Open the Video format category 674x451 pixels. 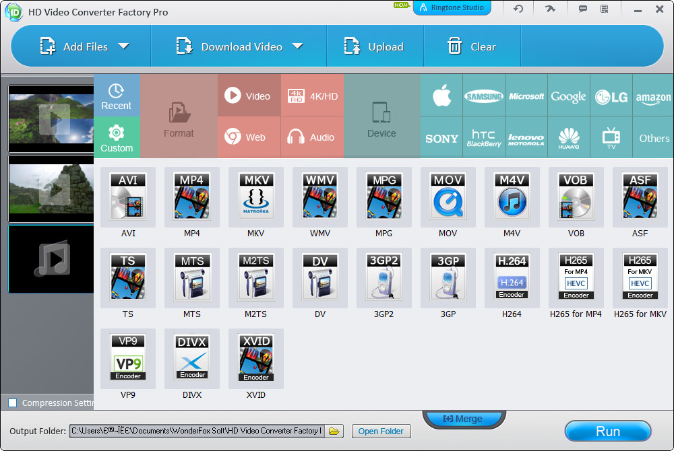click(x=249, y=96)
